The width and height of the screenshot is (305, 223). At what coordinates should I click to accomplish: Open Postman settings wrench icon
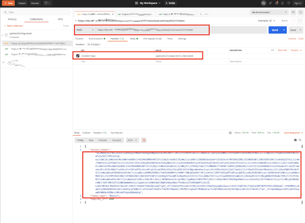(270, 3)
